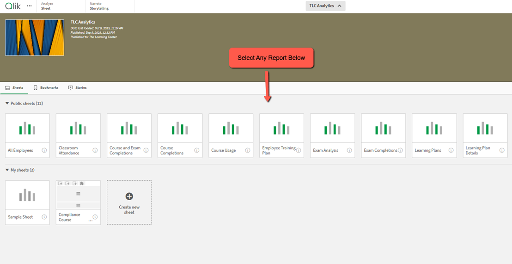
Task: Click the TLC Analytics app thumbnail image
Action: (x=35, y=37)
